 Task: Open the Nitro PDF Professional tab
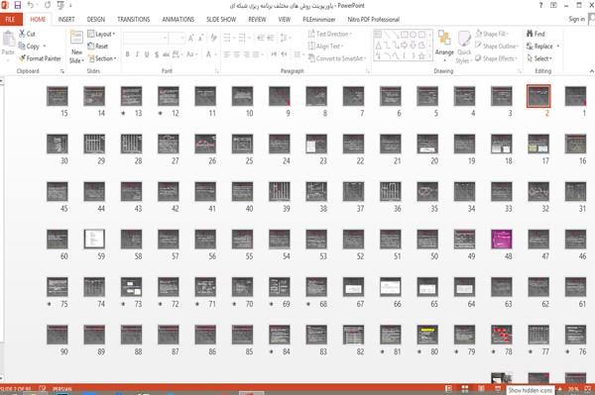point(374,20)
